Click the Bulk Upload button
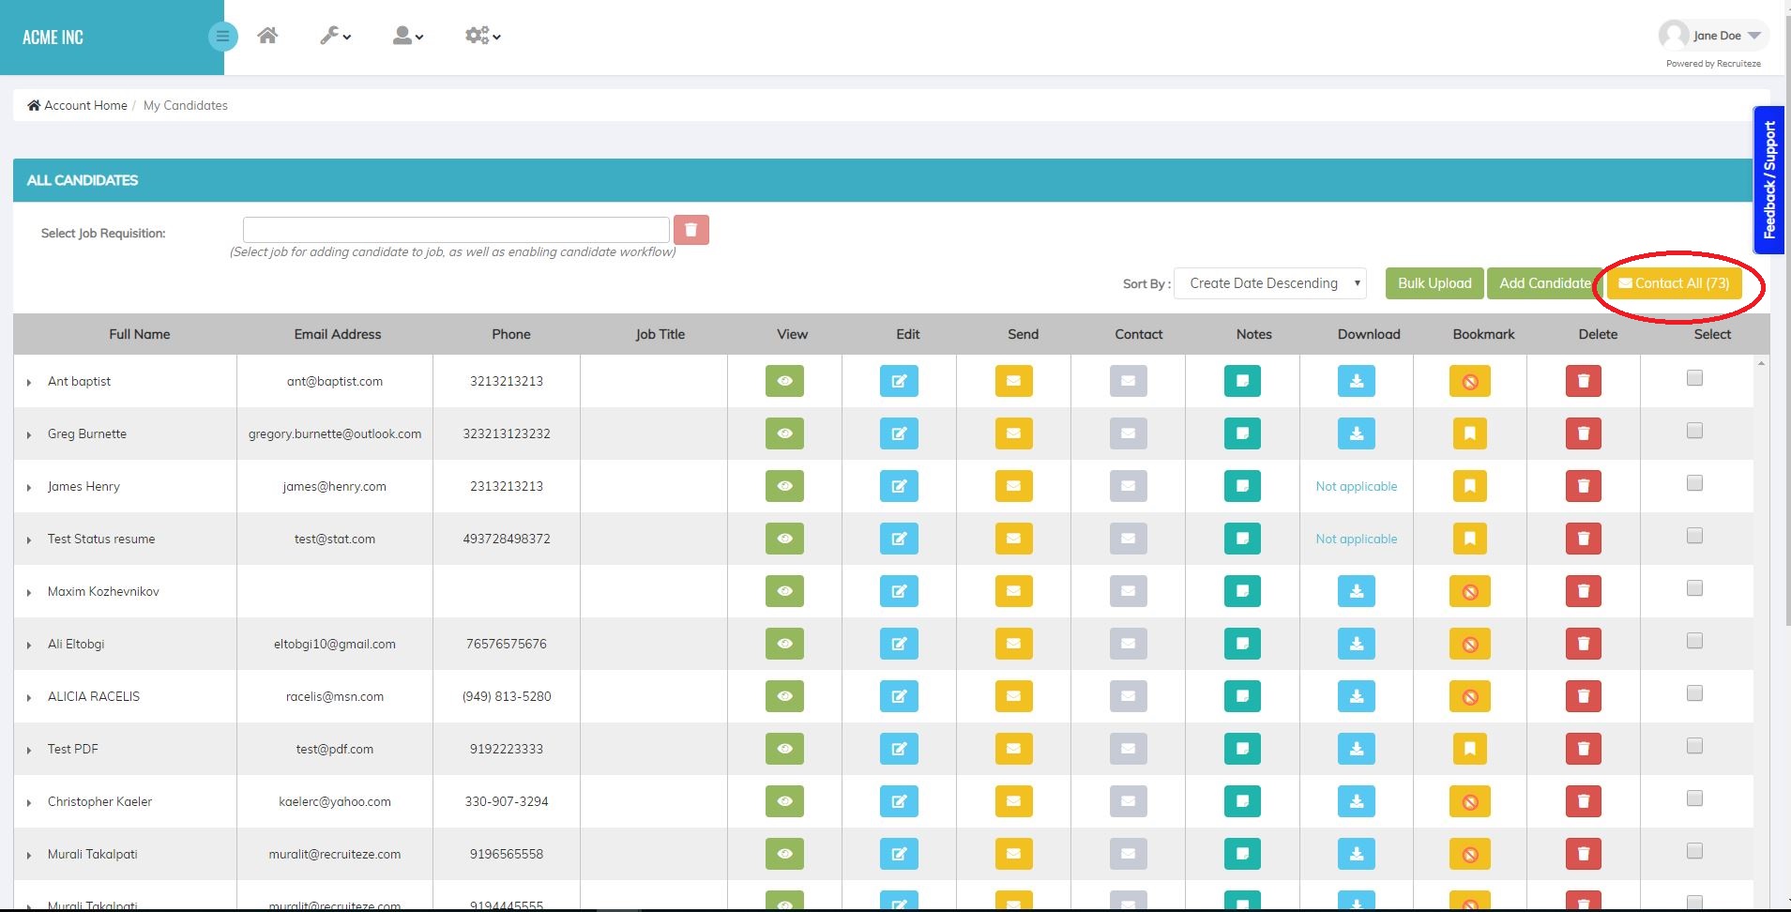1791x912 pixels. [1434, 282]
